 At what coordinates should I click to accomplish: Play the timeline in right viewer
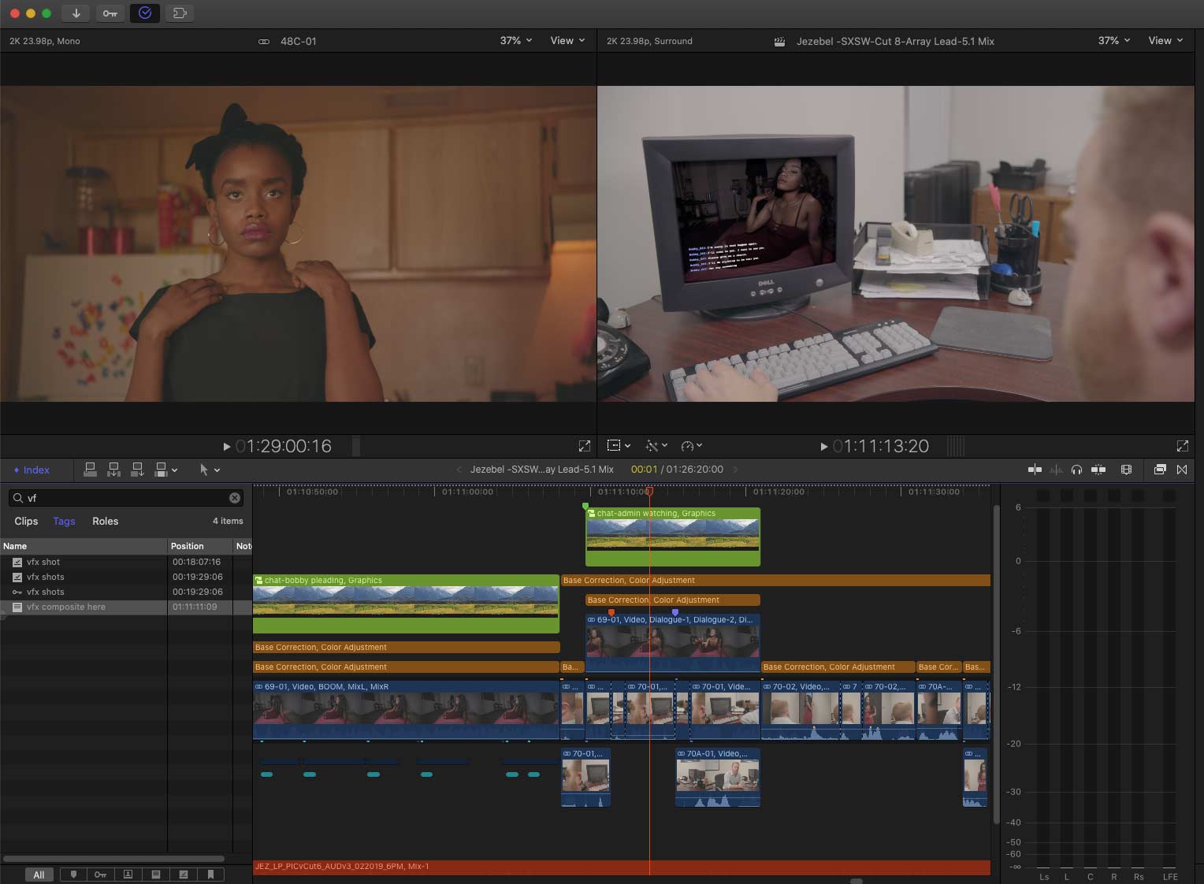coord(824,447)
